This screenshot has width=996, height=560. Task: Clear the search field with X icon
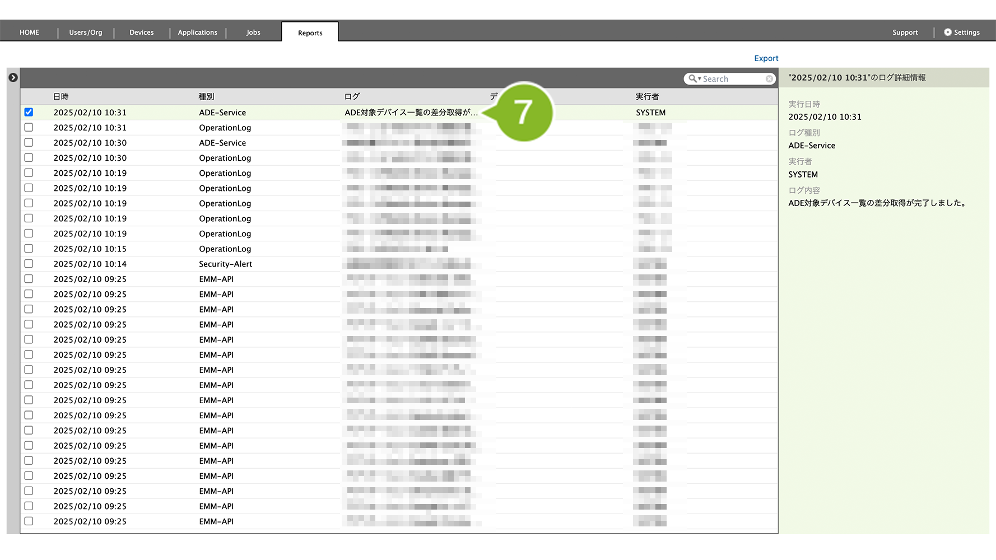tap(769, 79)
